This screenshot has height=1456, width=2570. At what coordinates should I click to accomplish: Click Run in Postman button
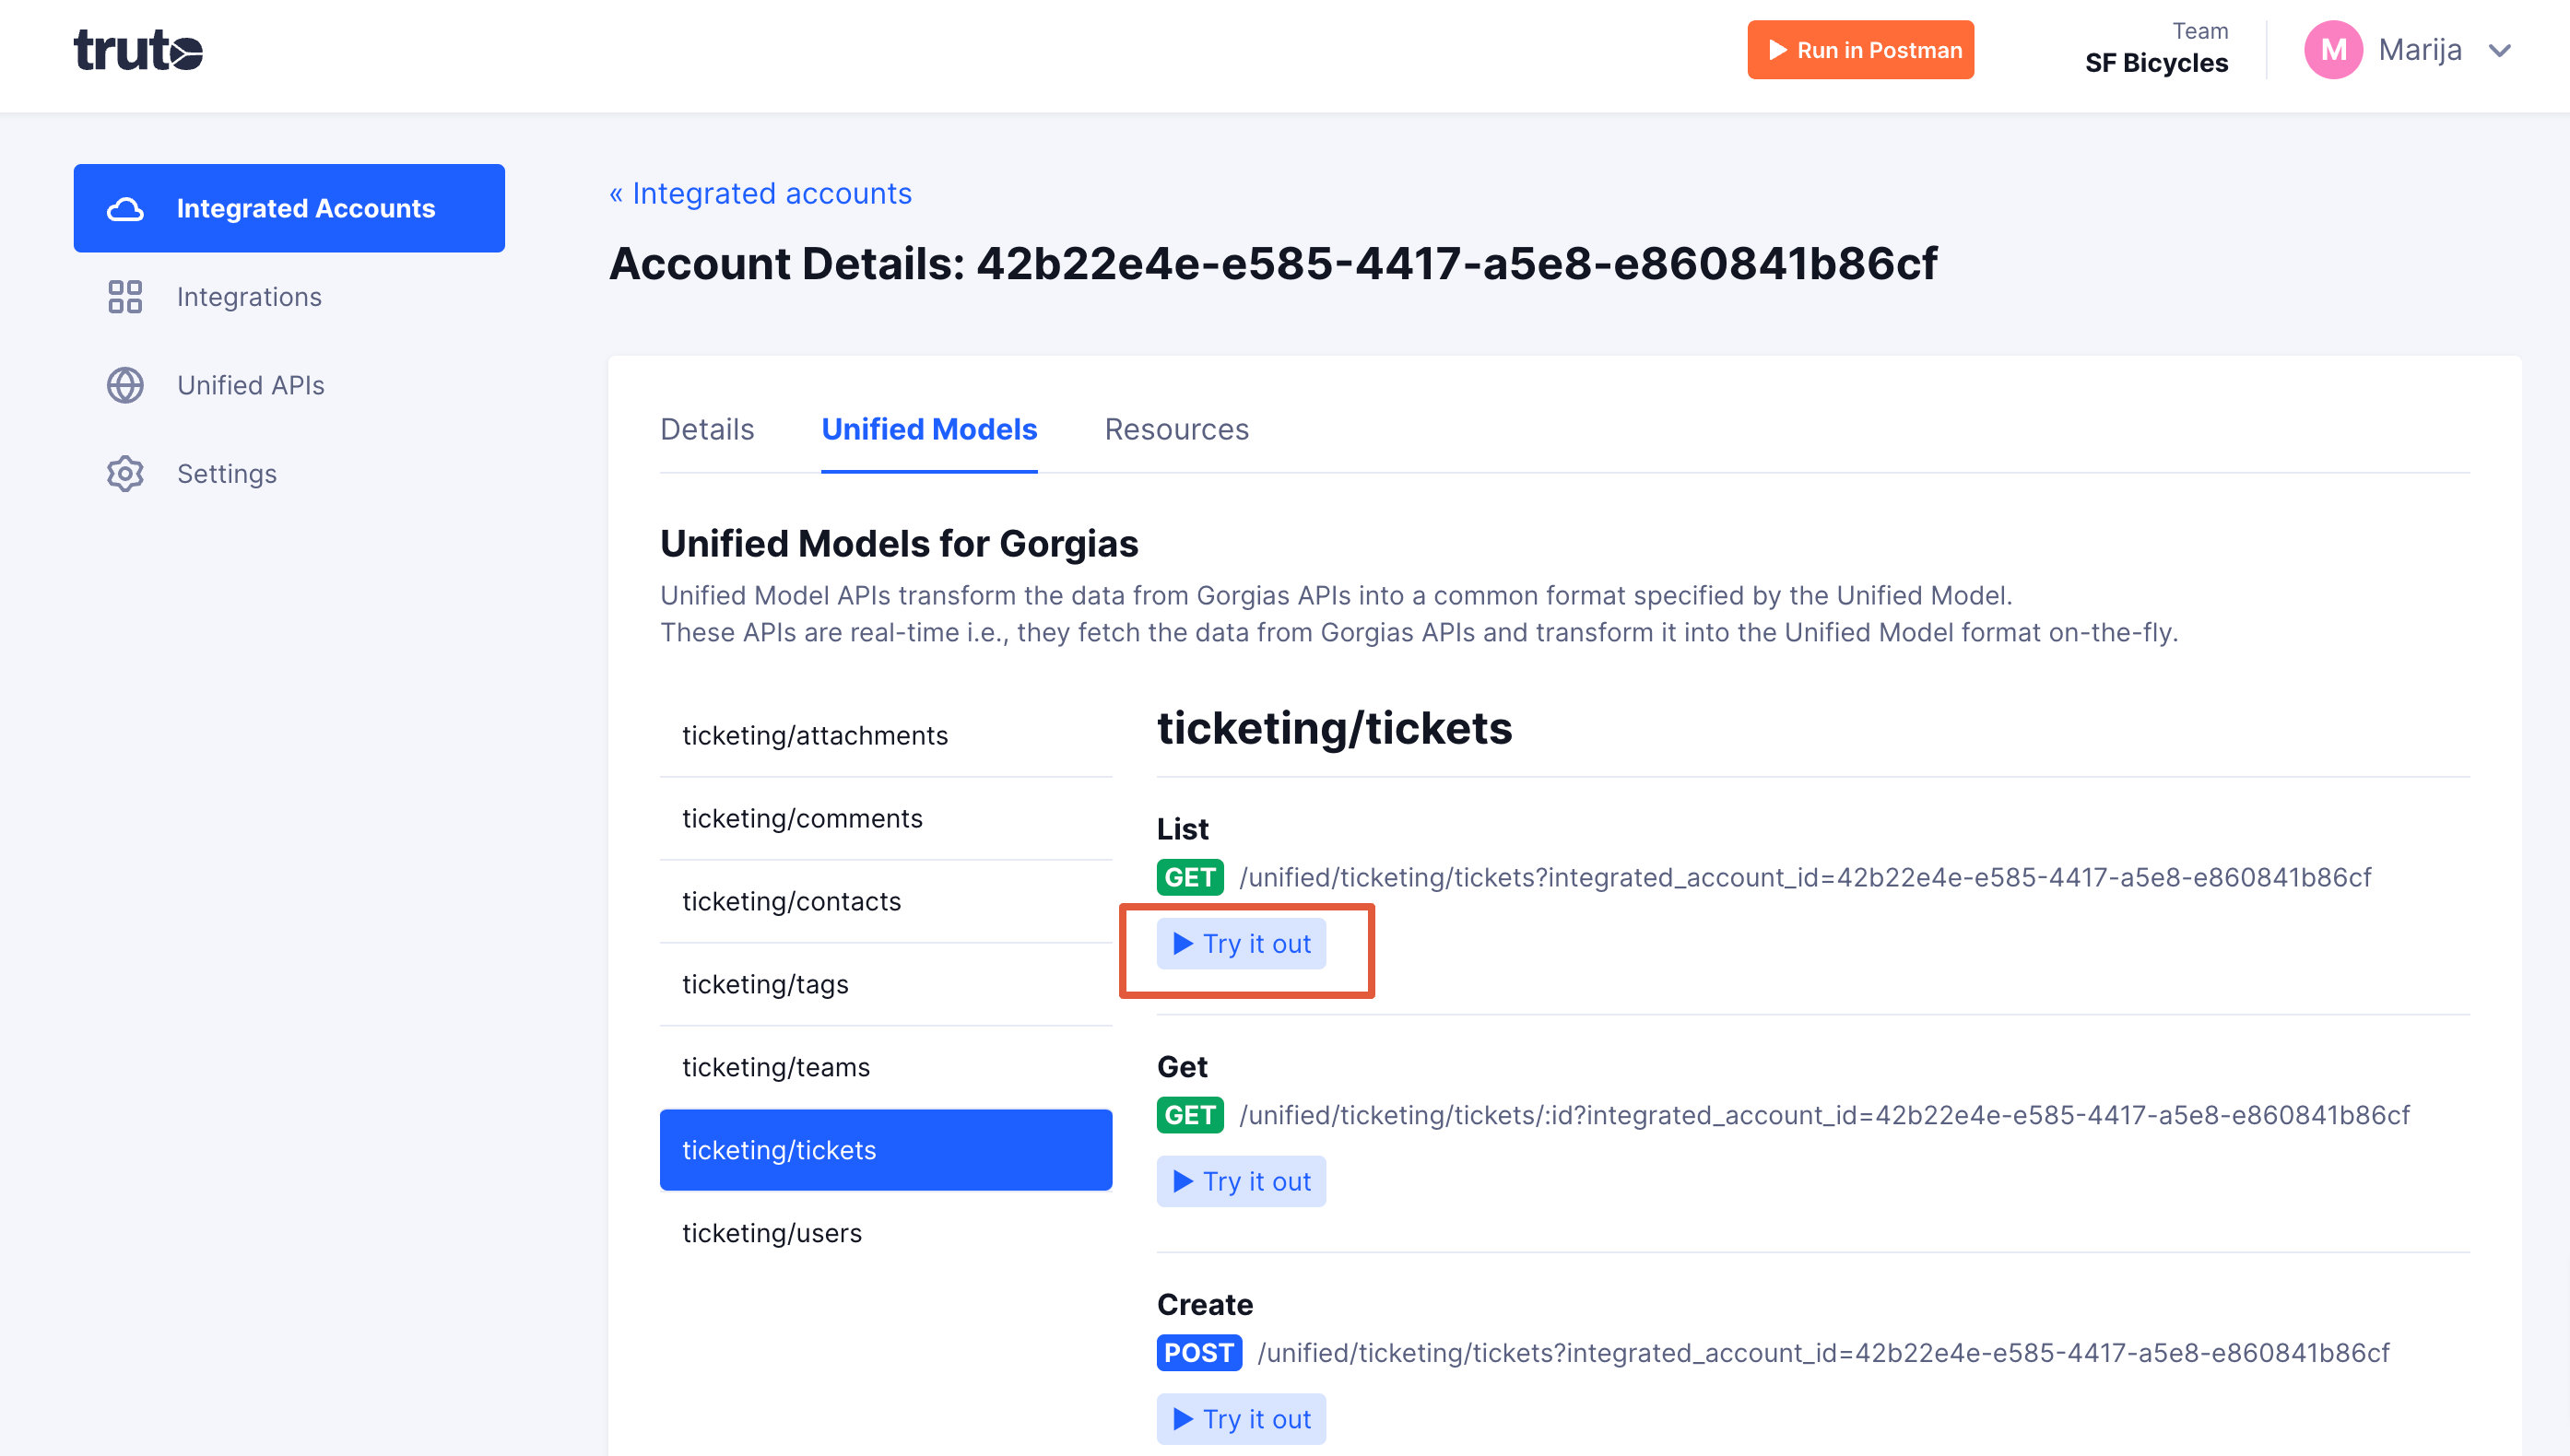point(1860,50)
